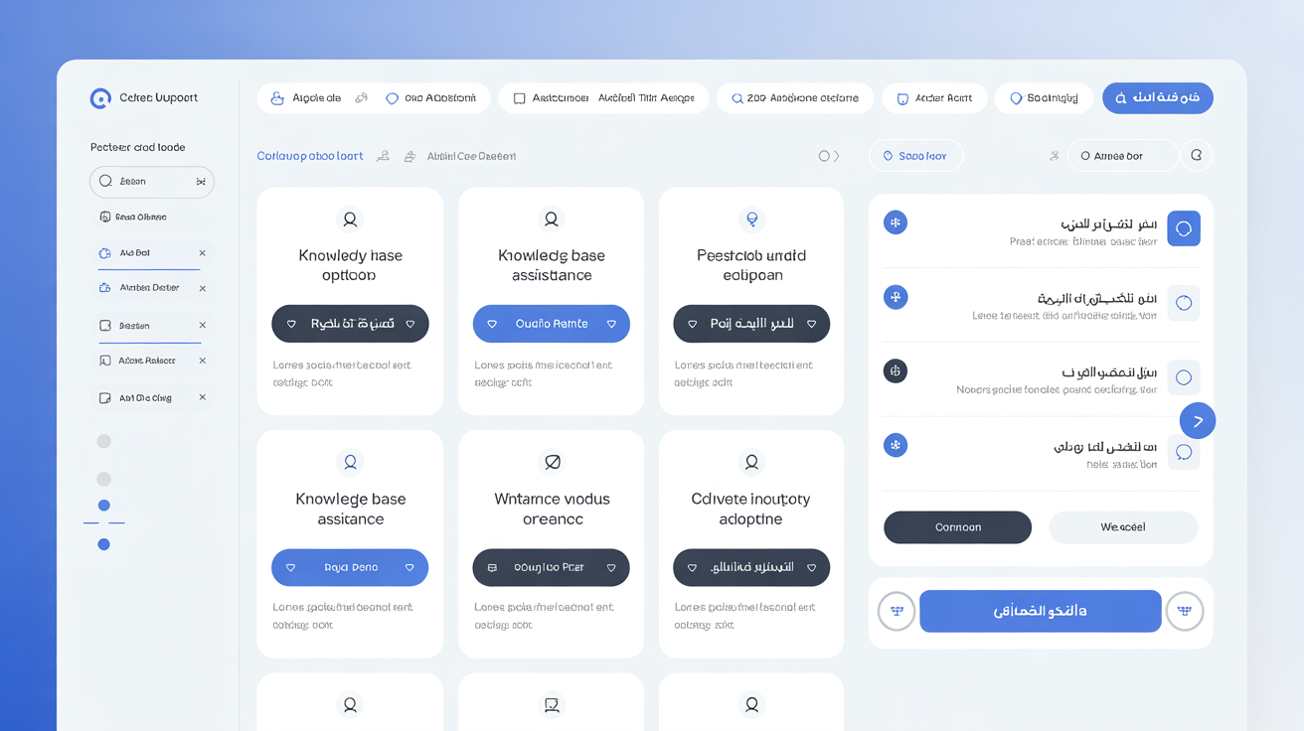1304x731 pixels.
Task: Click the Aet Die cinig sidebar icon
Action: coord(104,398)
